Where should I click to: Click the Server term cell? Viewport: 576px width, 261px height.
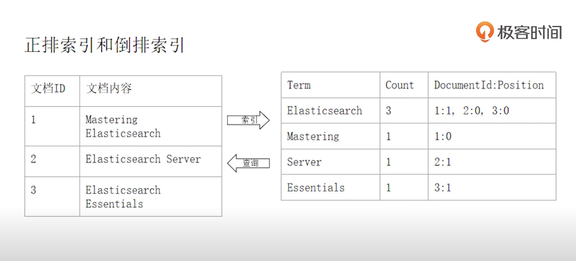304,162
